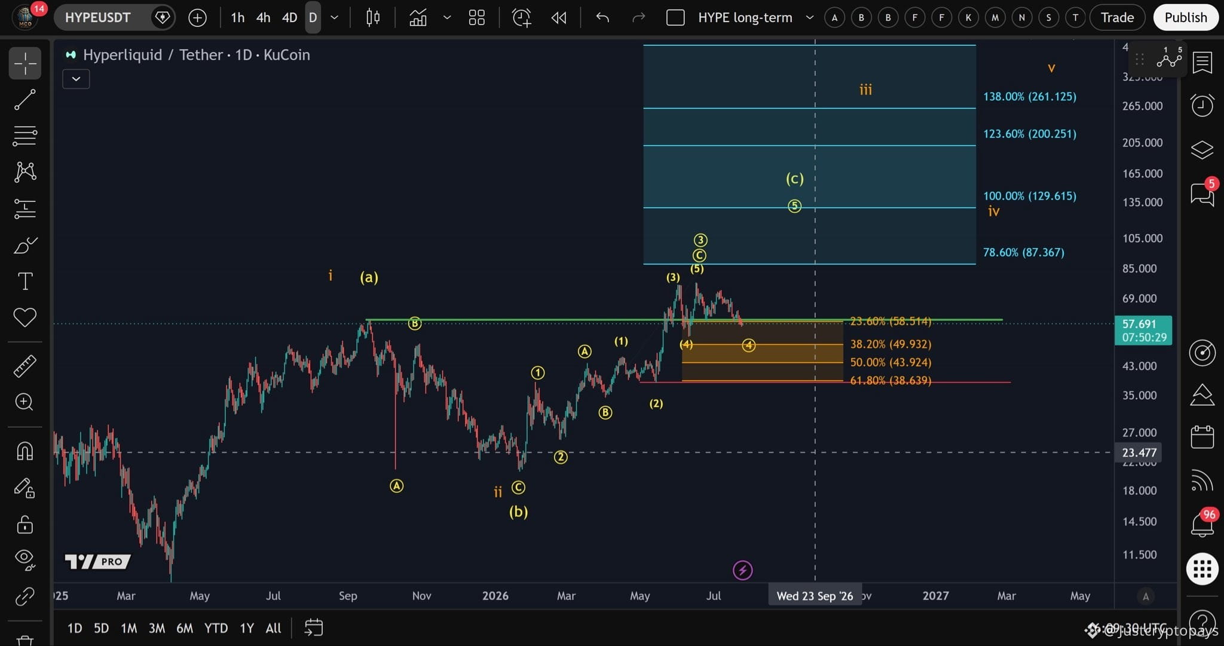The image size is (1224, 646).
Task: Change the candlestick chart type
Action: [x=373, y=18]
